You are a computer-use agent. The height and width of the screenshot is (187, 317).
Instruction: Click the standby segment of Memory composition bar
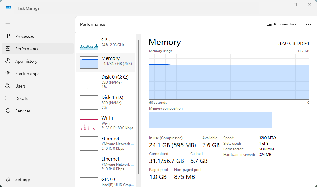tap(288, 120)
